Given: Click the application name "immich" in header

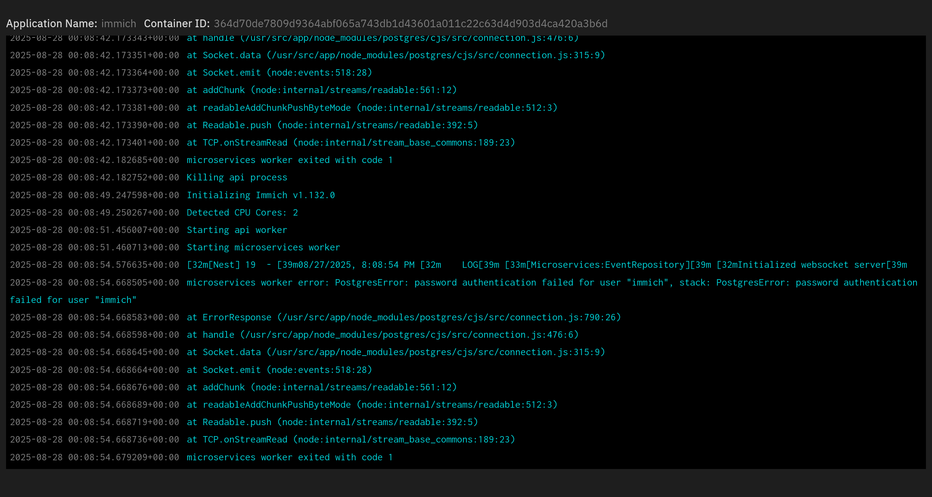Looking at the screenshot, I should [x=118, y=23].
